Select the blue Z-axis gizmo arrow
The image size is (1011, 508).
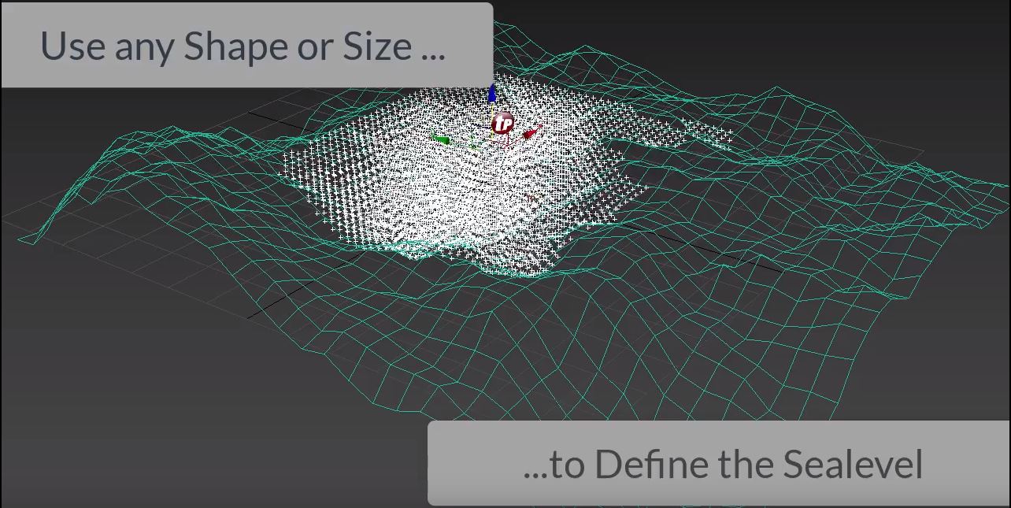click(x=492, y=94)
